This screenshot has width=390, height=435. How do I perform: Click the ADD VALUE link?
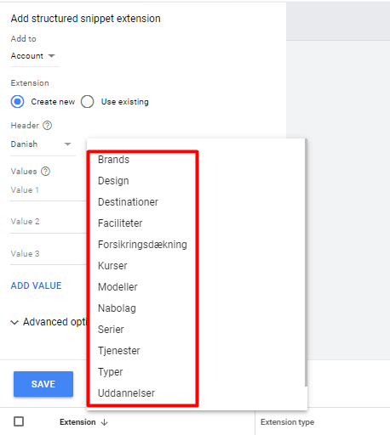36,285
